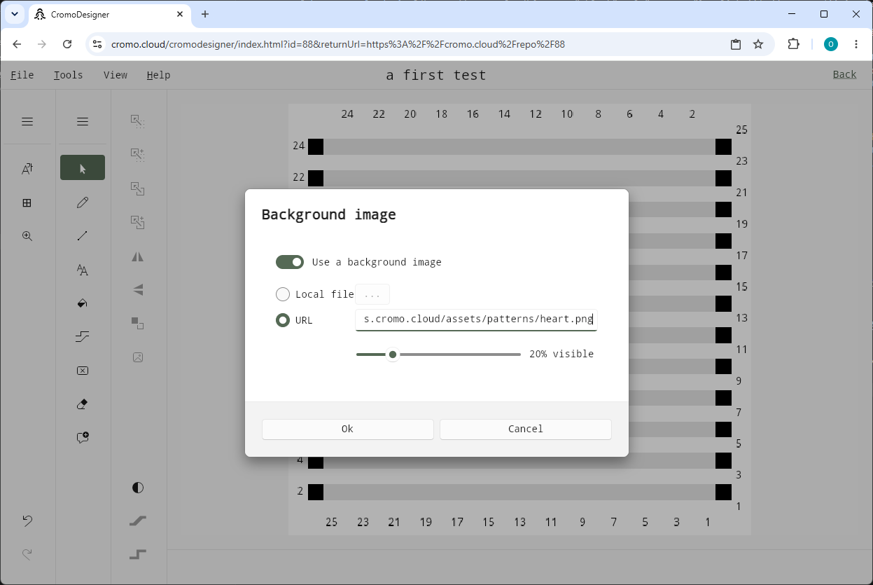The width and height of the screenshot is (873, 585).
Task: Select the arrow pointer tool
Action: tap(83, 167)
